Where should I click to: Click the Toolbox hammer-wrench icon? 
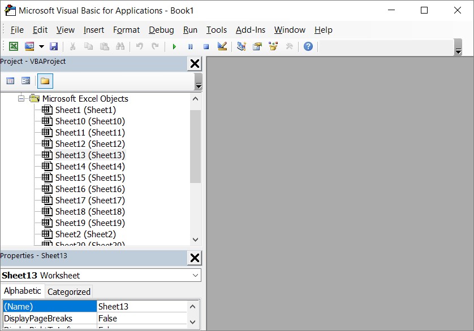pos(289,46)
